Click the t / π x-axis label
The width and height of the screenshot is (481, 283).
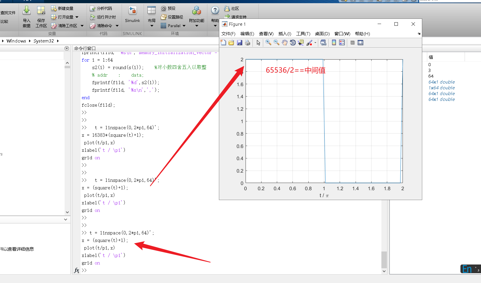[324, 196]
